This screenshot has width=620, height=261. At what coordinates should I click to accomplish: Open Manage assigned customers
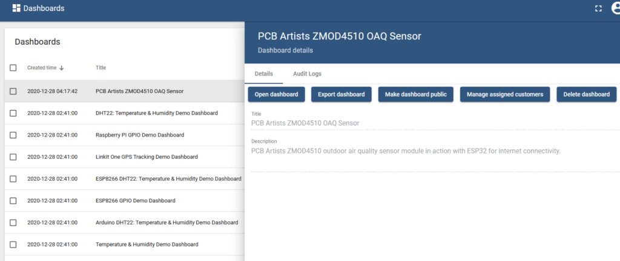tap(505, 94)
